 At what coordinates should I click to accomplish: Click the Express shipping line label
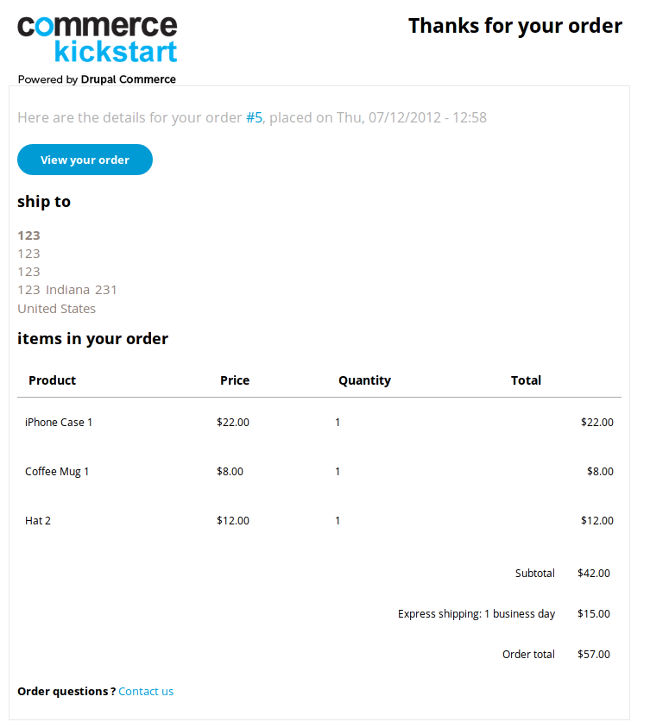(x=476, y=614)
